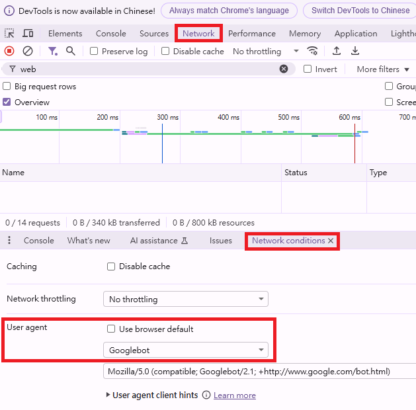The height and width of the screenshot is (410, 416).
Task: Check Use browser default user agent
Action: pos(111,329)
